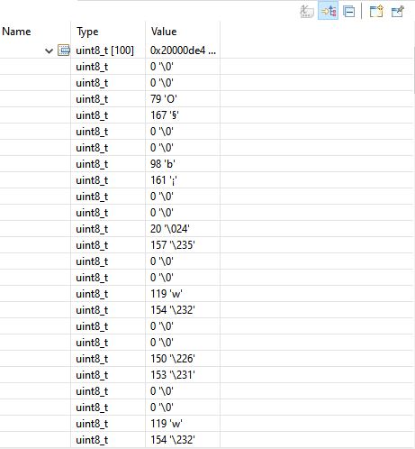
Task: Select the row with value 150 '\226'
Action: 207,359
